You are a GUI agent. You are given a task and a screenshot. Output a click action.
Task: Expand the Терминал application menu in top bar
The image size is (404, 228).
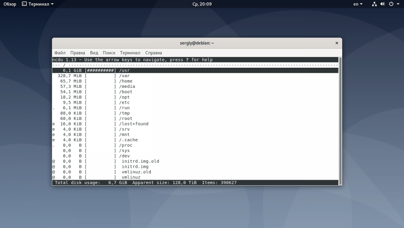click(38, 4)
